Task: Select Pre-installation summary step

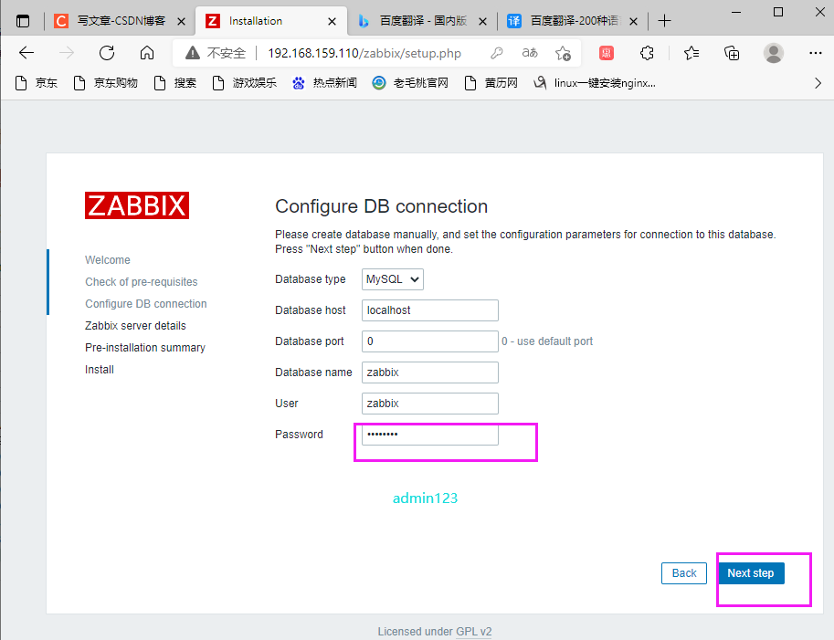Action: [x=144, y=348]
